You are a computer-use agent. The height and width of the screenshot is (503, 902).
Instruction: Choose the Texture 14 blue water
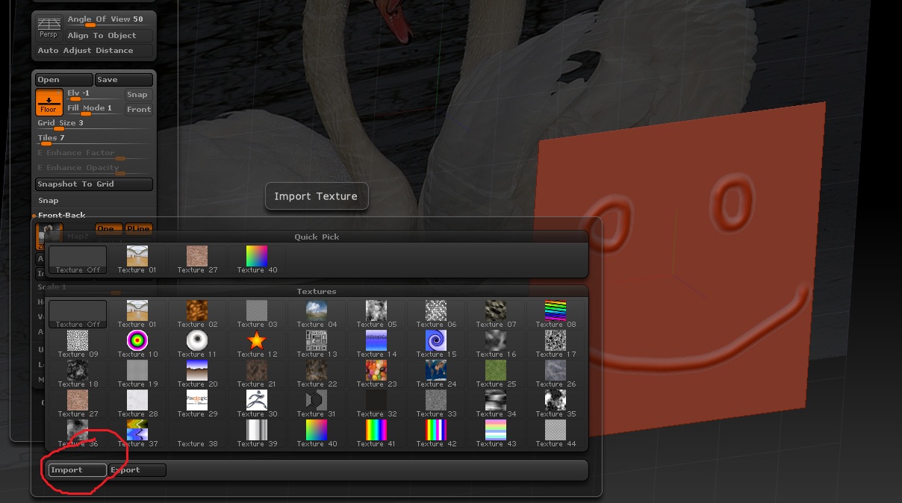376,344
